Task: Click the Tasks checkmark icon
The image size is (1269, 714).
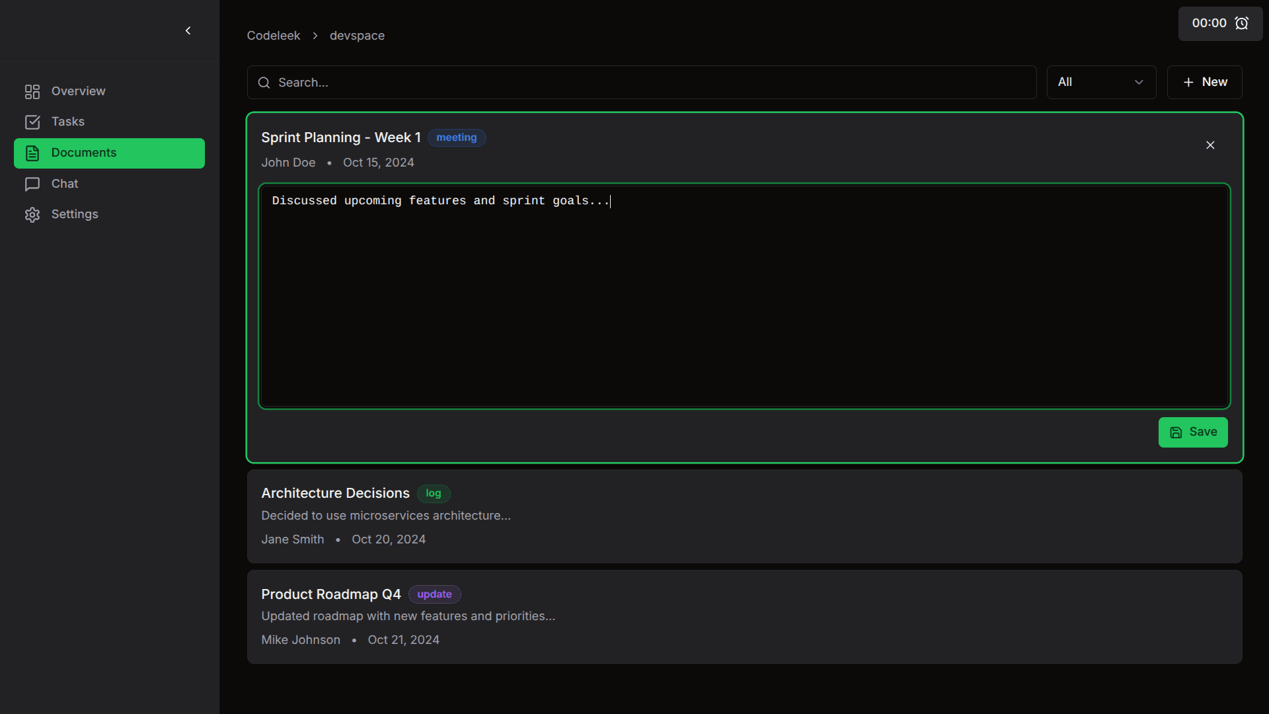Action: pyautogui.click(x=32, y=122)
